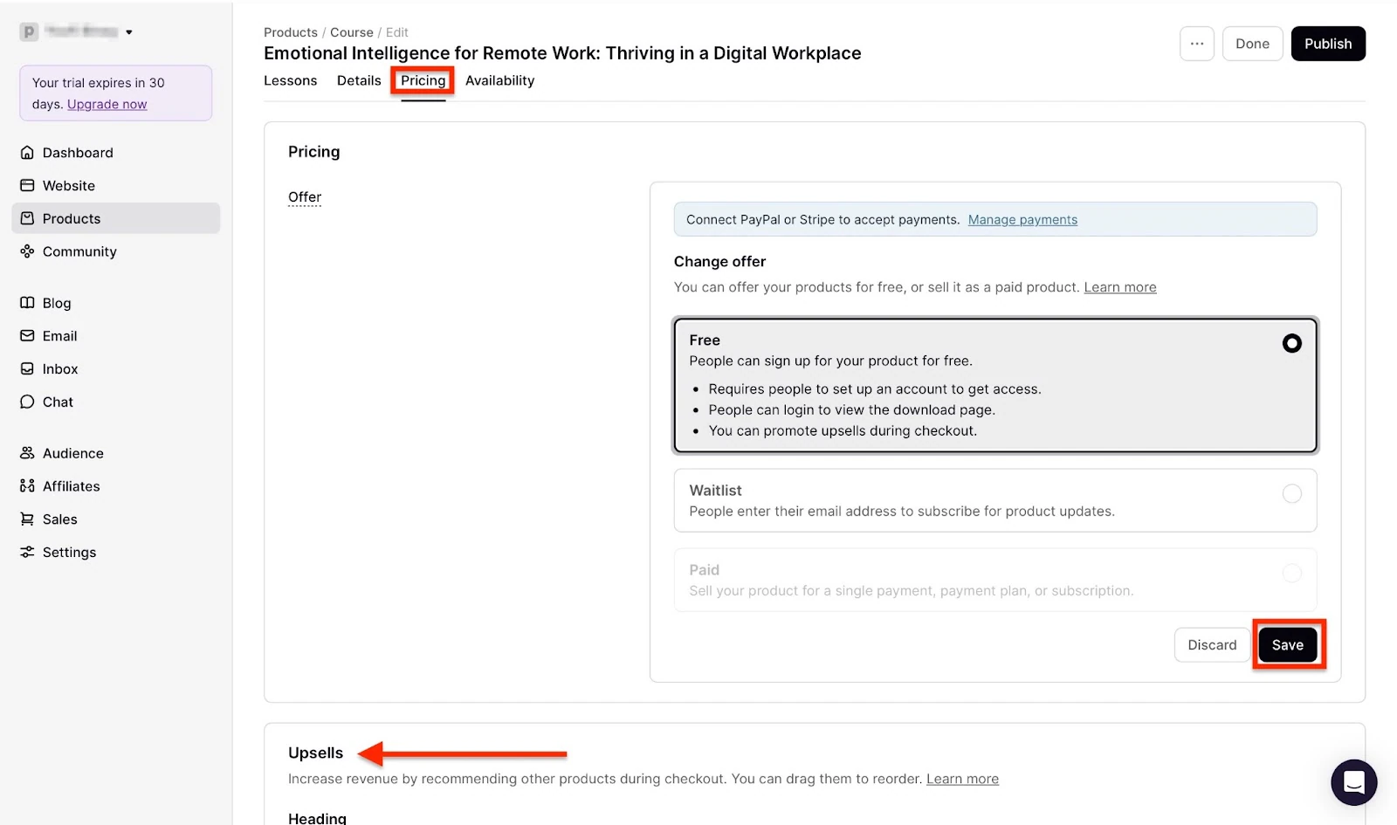Open Affiliates from the sidebar
Image resolution: width=1397 pixels, height=825 pixels.
115,486
